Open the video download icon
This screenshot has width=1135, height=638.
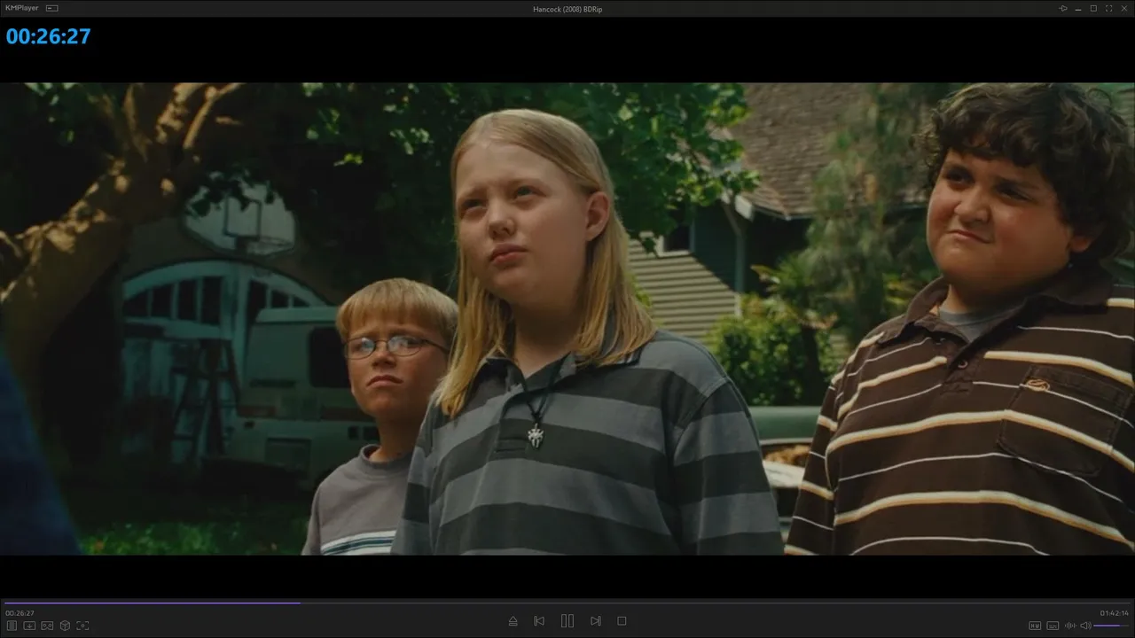coord(29,626)
